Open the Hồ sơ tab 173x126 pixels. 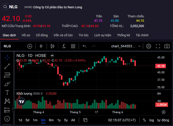pos(26,35)
